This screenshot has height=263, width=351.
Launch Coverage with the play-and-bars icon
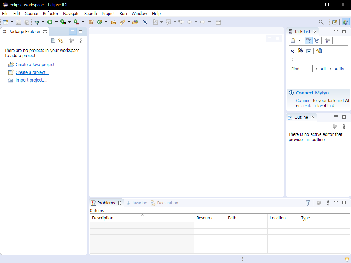point(63,22)
